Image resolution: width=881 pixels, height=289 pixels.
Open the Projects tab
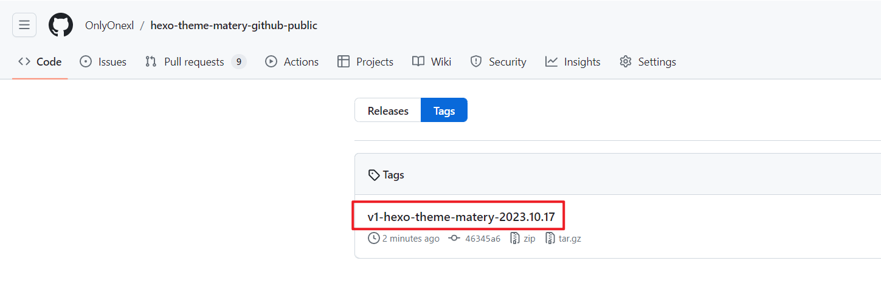[x=365, y=62]
